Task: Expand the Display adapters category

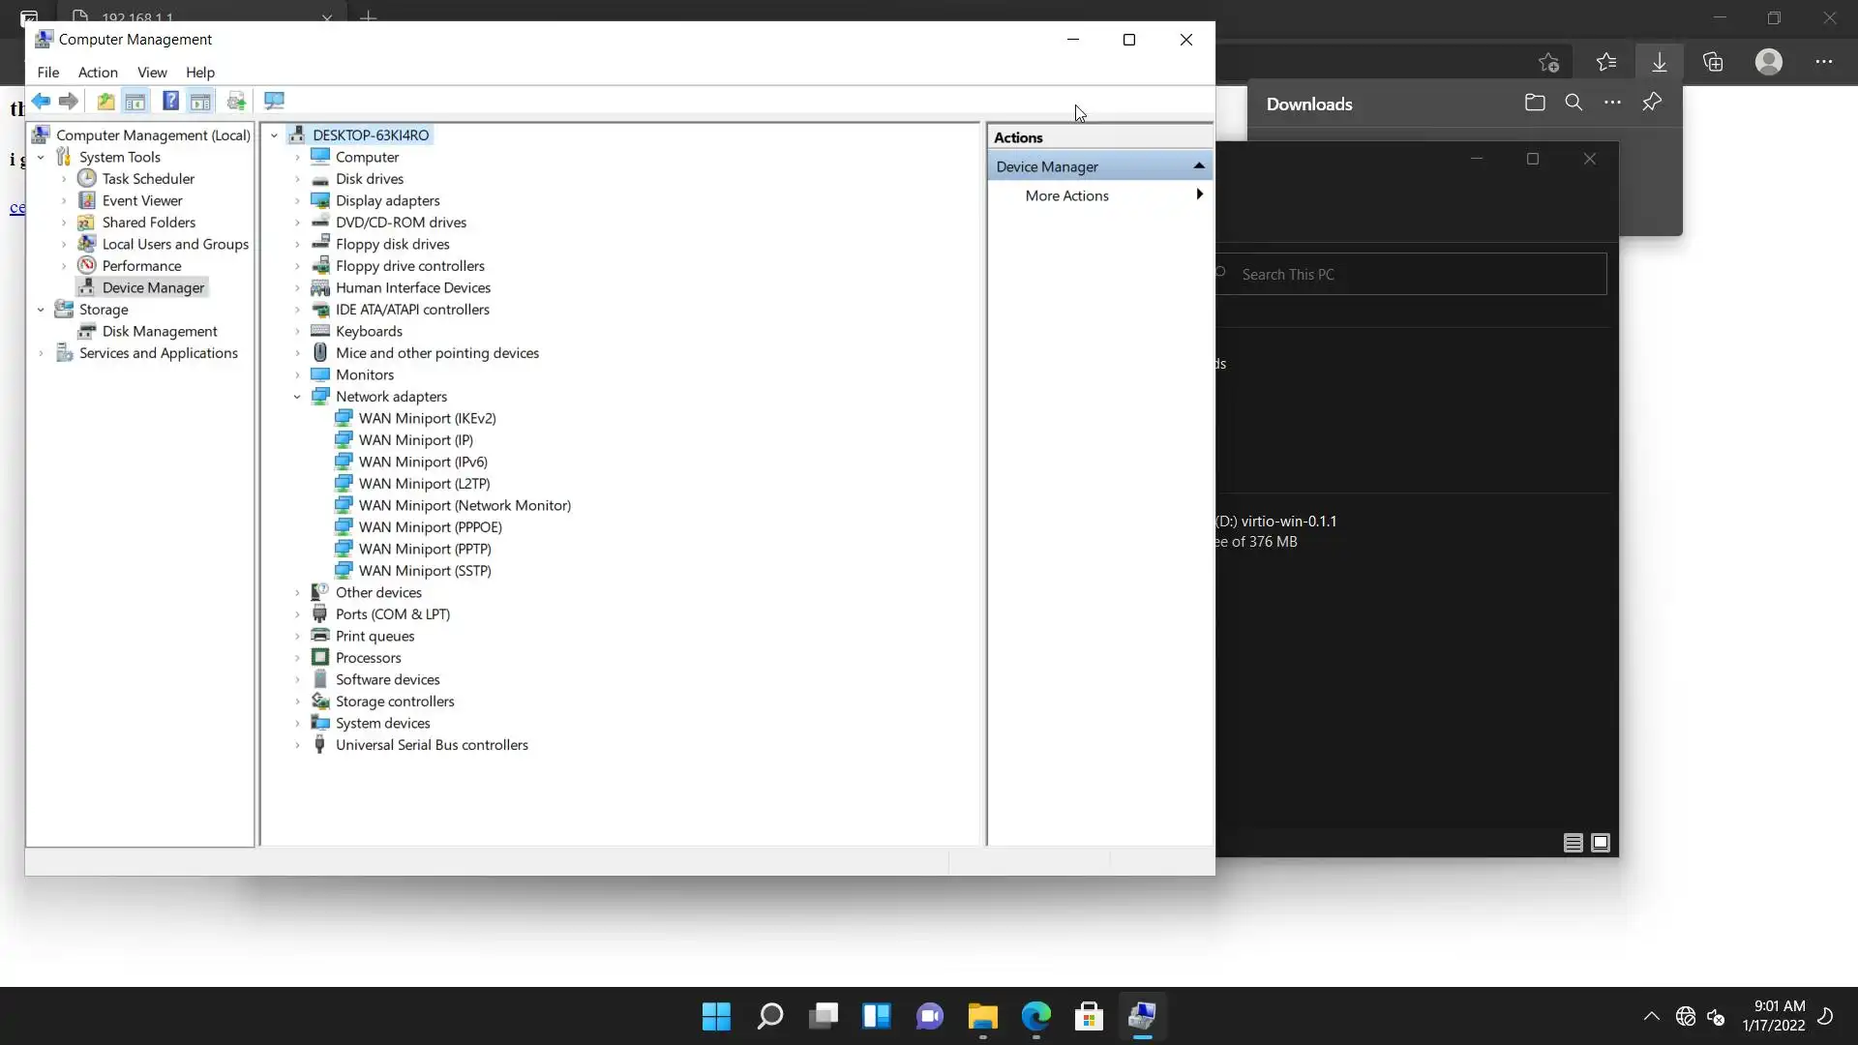Action: pyautogui.click(x=297, y=200)
